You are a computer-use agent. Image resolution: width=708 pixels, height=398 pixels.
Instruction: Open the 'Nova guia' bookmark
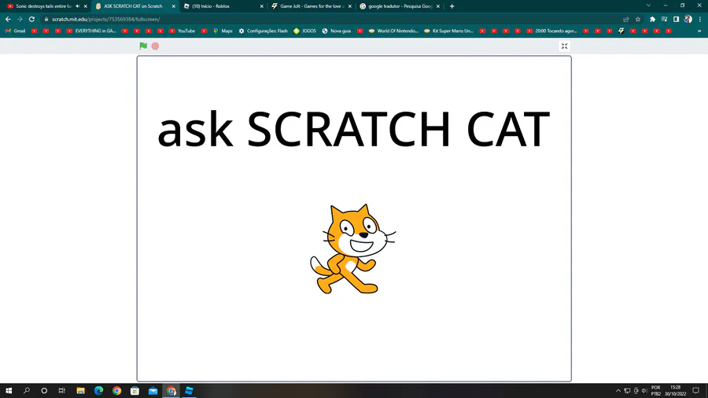pyautogui.click(x=337, y=31)
